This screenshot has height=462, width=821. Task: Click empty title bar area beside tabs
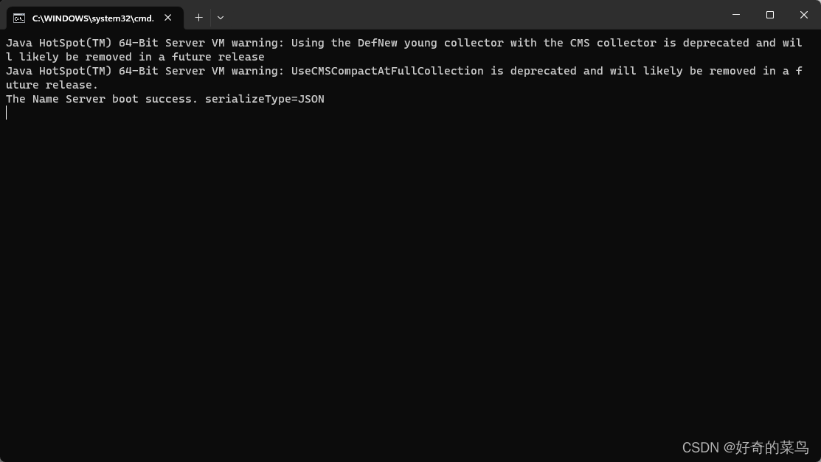tap(471, 15)
